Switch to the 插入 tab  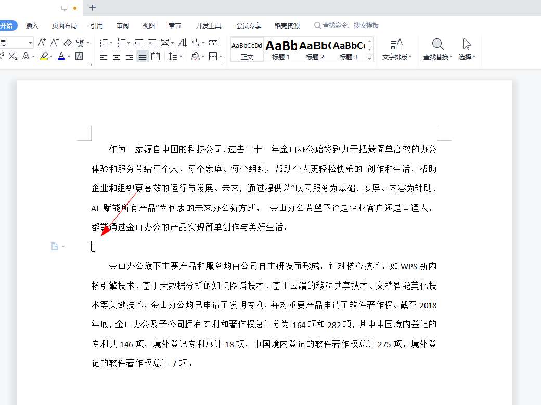32,25
